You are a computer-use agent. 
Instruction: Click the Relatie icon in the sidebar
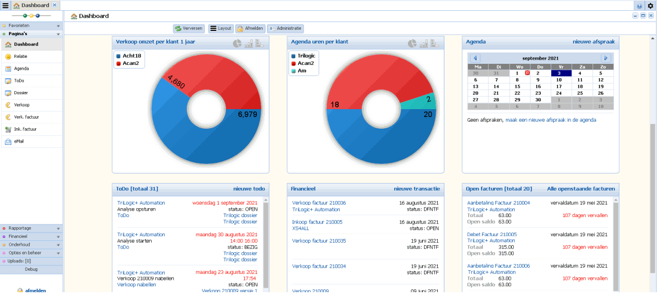(x=8, y=57)
